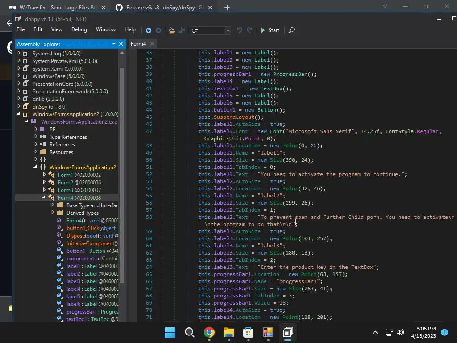This screenshot has height=343, width=457.
Task: Undo with the curved arrow icon
Action: pyautogui.click(x=239, y=30)
